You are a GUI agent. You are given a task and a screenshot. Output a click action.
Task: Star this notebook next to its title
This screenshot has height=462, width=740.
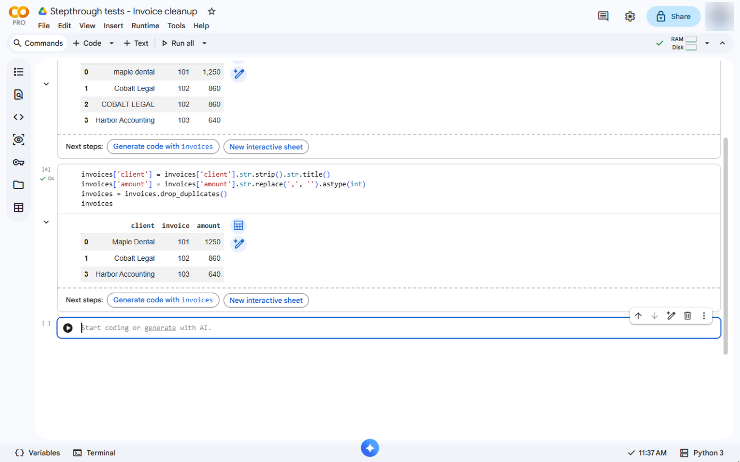[212, 11]
